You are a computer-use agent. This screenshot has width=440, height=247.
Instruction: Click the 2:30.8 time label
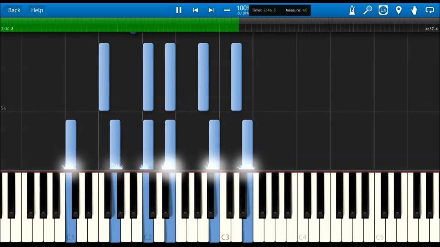click(x=7, y=29)
